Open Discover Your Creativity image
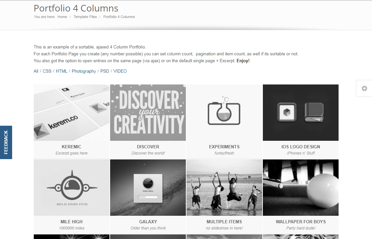The image size is (372, 239). [x=148, y=113]
